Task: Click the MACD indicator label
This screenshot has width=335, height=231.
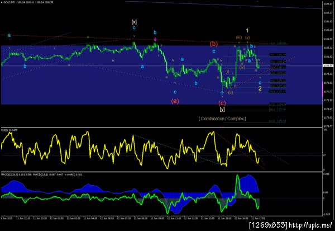Action: [42, 175]
